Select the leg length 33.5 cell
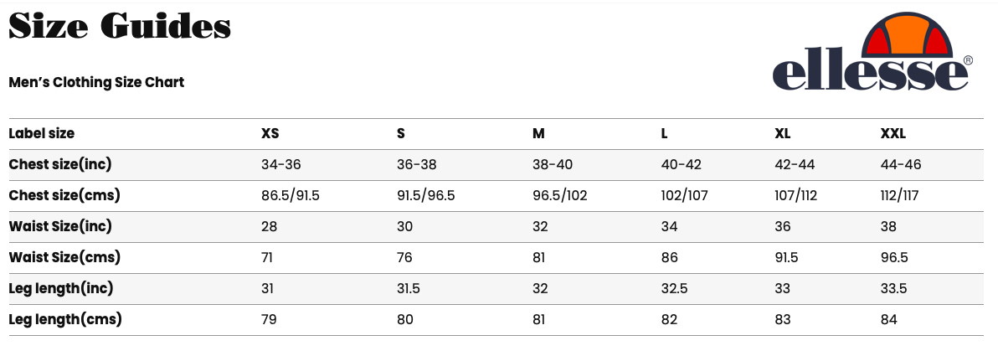This screenshot has height=351, width=998. (893, 288)
